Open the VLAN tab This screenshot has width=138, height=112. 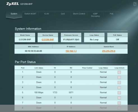coord(47,14)
